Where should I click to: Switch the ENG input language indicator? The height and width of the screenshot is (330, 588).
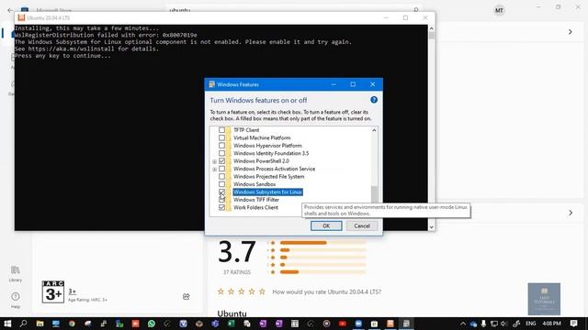(531, 324)
